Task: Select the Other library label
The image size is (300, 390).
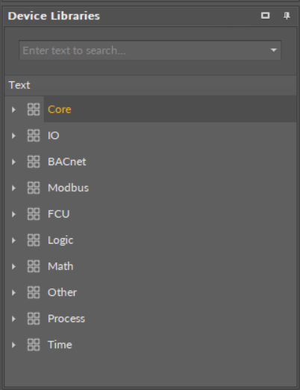Action: (x=62, y=293)
